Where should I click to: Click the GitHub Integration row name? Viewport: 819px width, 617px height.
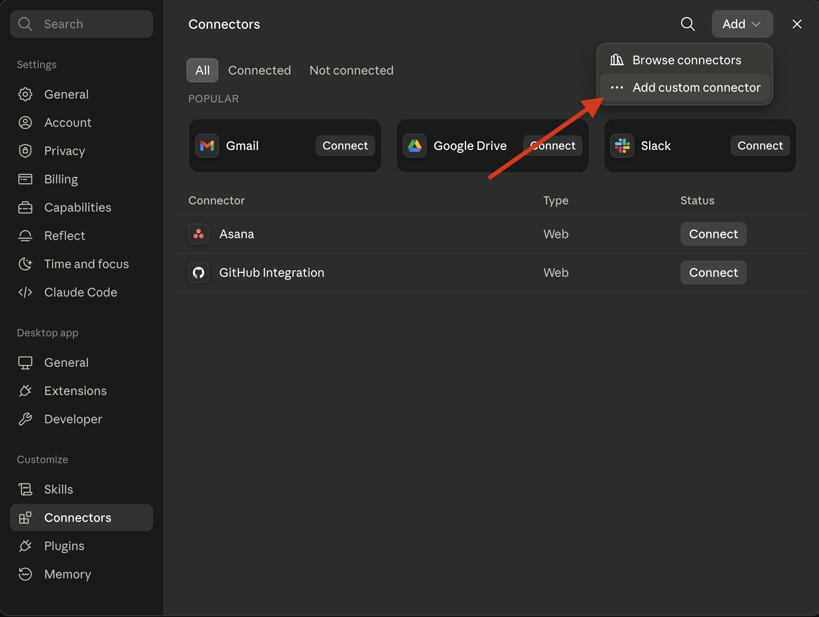(271, 273)
